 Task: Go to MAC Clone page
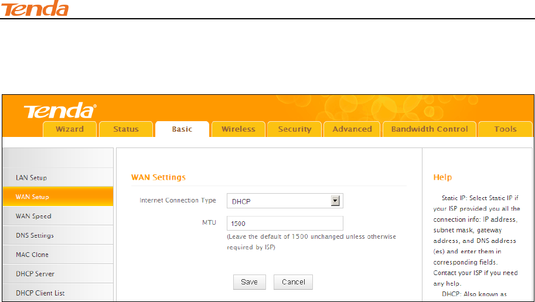click(x=58, y=255)
